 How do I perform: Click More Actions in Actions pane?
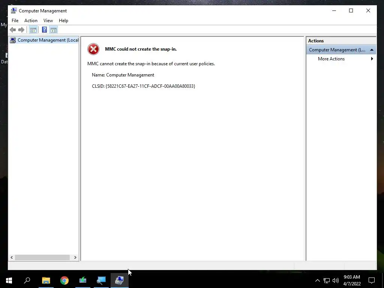[x=331, y=59]
